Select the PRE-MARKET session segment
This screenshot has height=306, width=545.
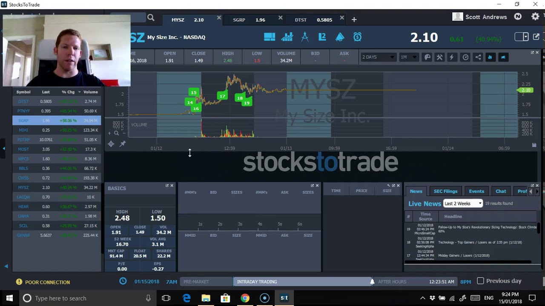pyautogui.click(x=206, y=281)
